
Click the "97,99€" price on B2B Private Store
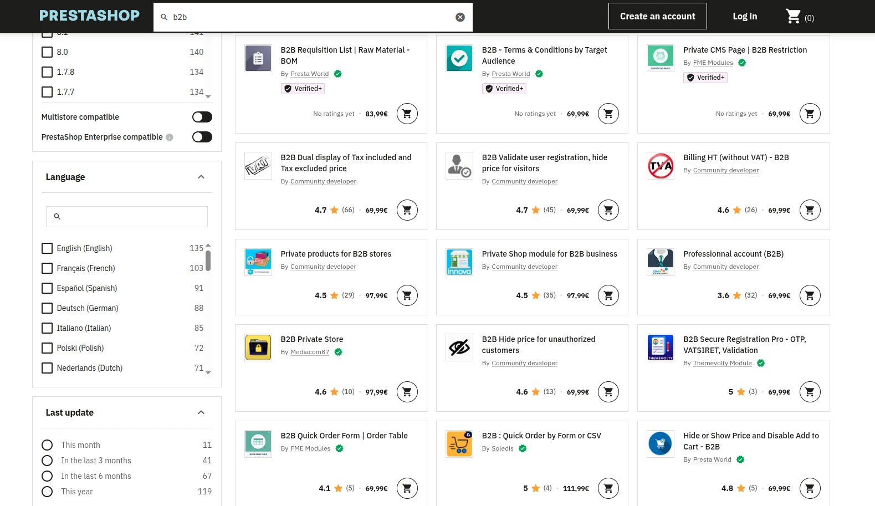point(377,392)
